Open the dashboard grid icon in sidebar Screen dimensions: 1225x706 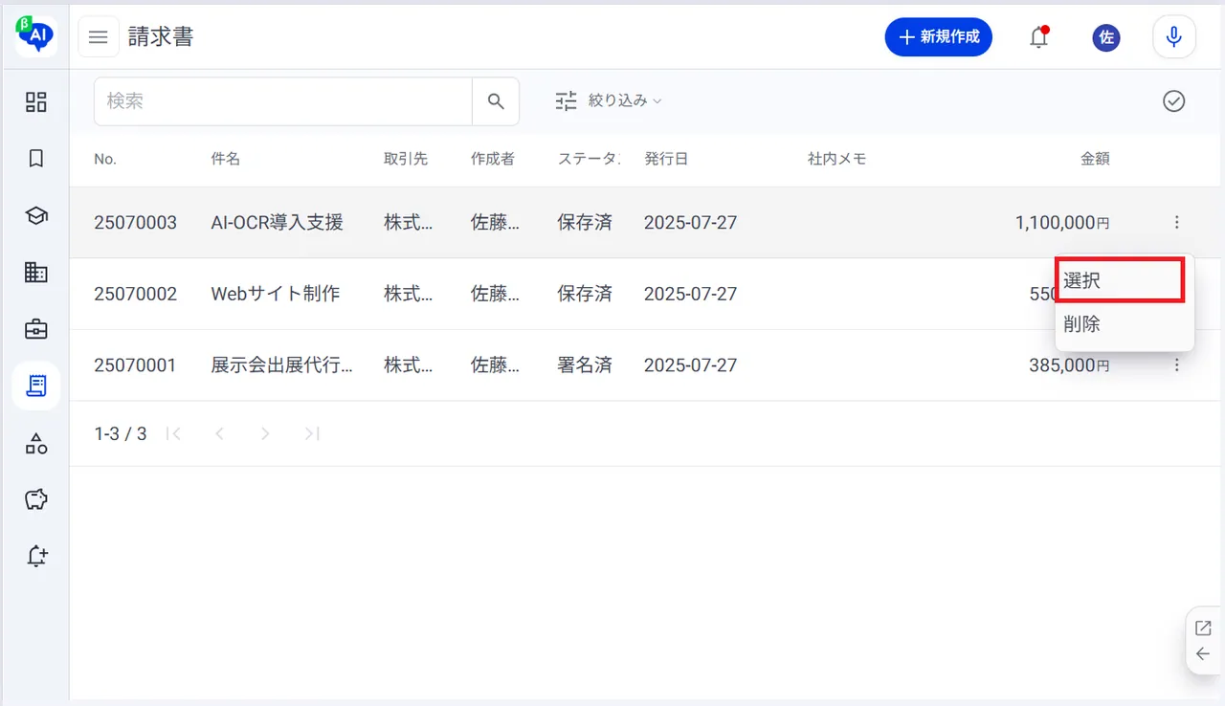35,101
